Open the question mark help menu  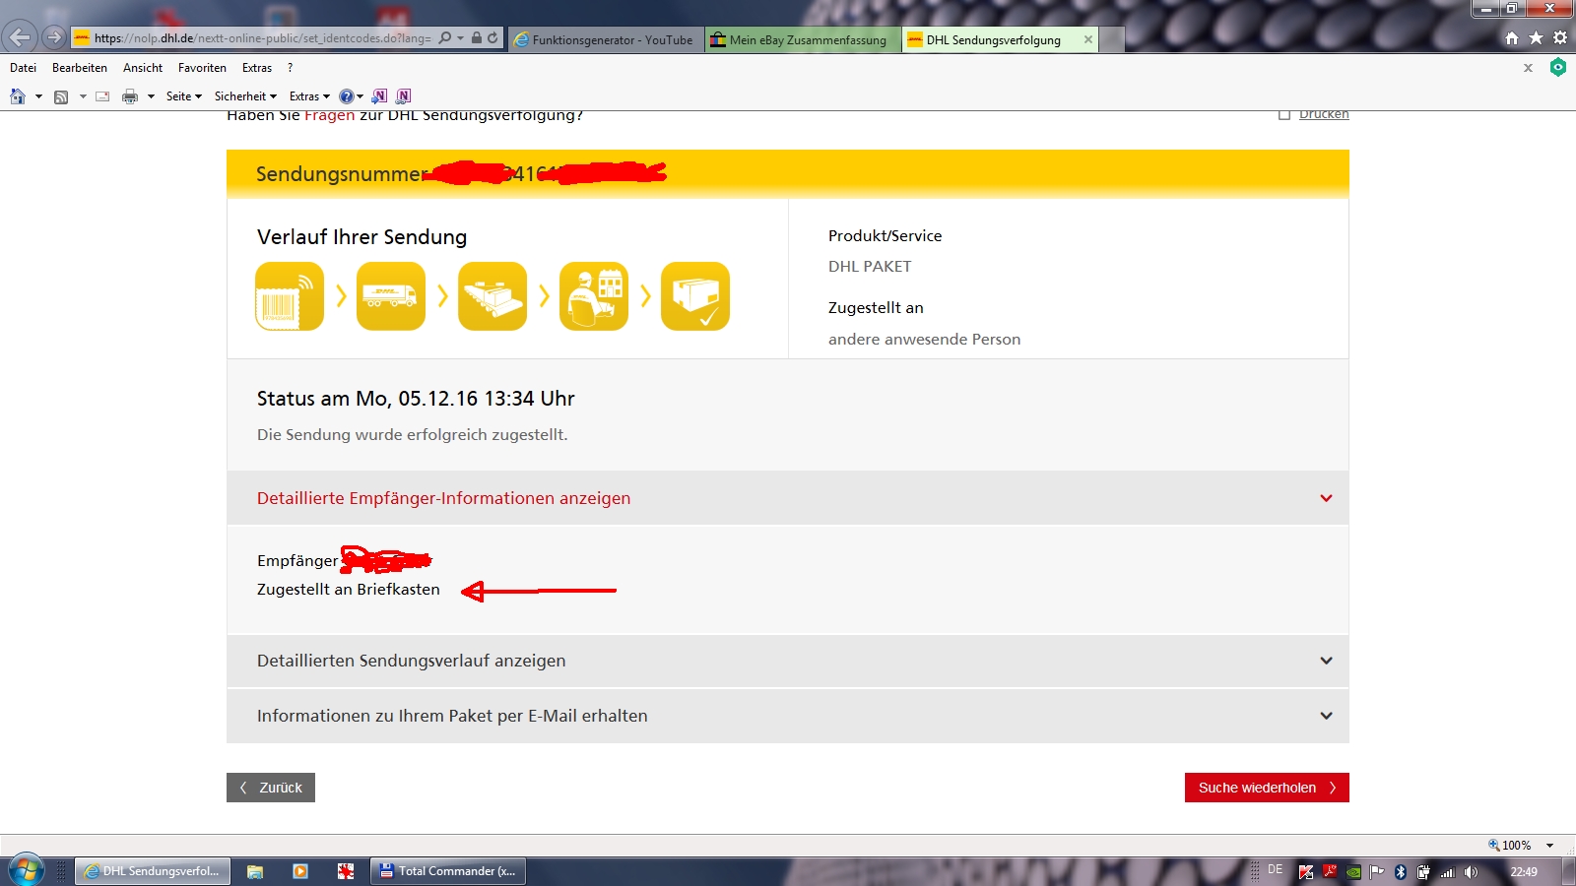290,68
